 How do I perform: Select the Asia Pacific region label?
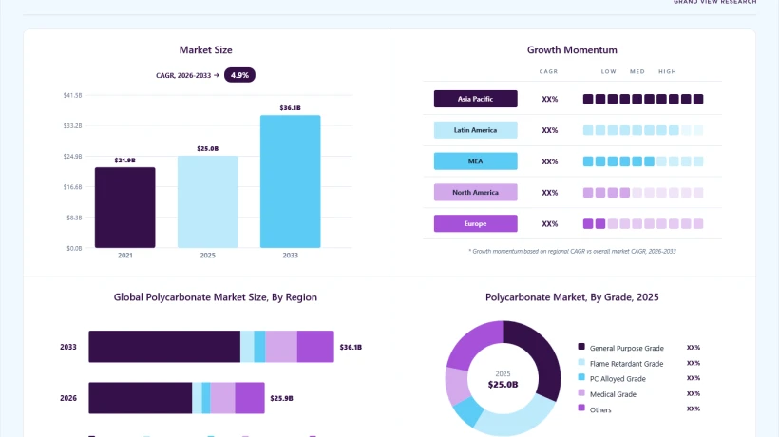[475, 99]
